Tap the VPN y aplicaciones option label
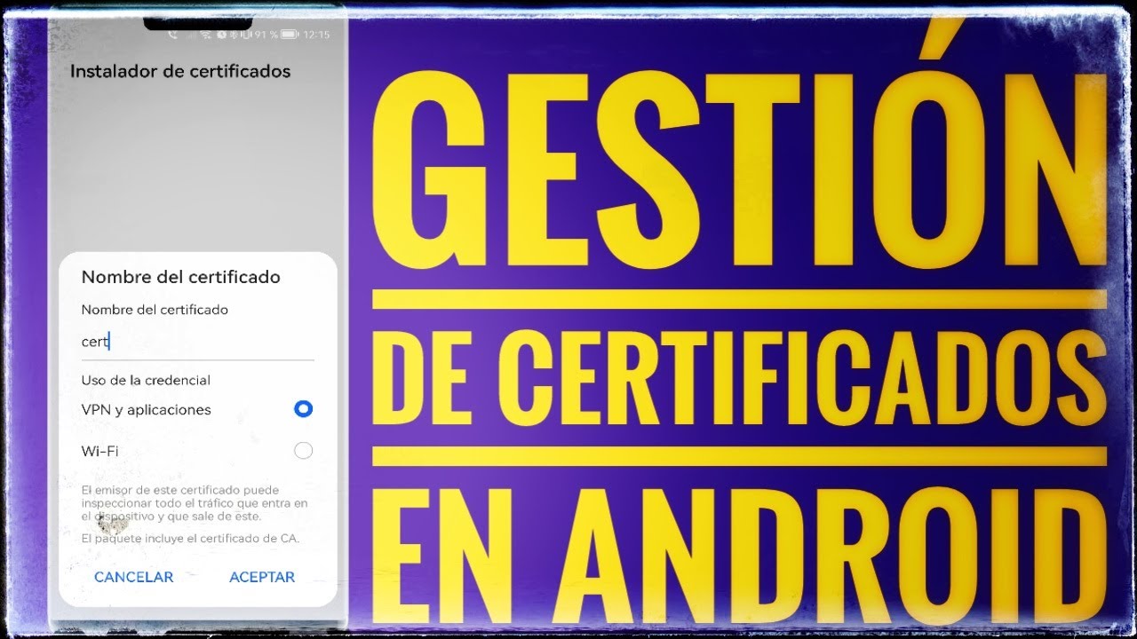Image resolution: width=1137 pixels, height=639 pixels. (x=146, y=410)
